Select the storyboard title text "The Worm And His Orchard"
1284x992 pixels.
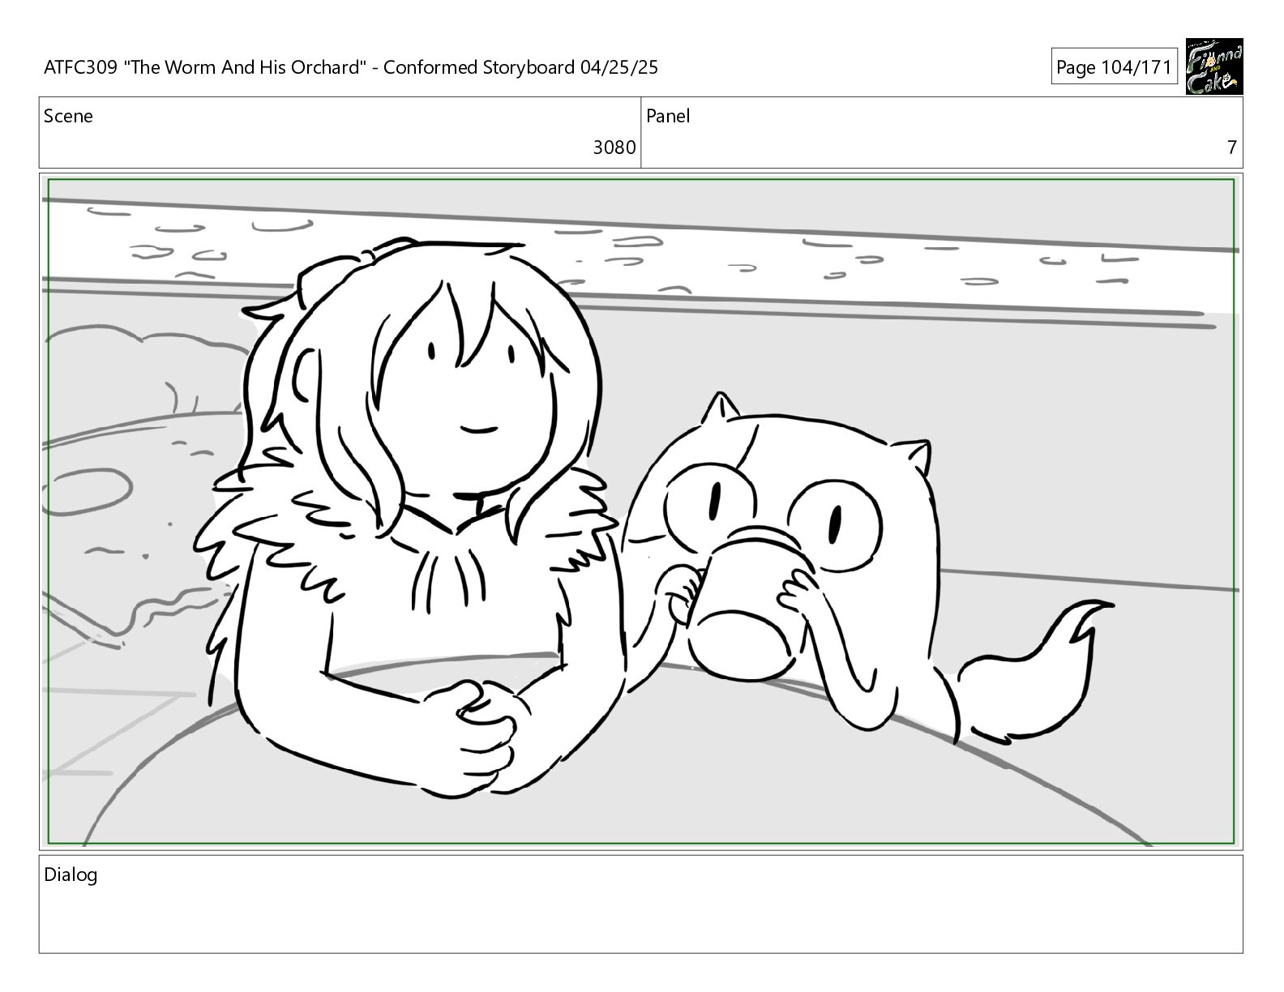point(246,67)
